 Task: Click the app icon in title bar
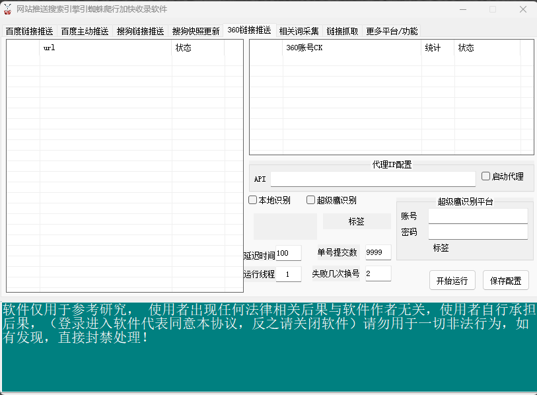point(8,9)
